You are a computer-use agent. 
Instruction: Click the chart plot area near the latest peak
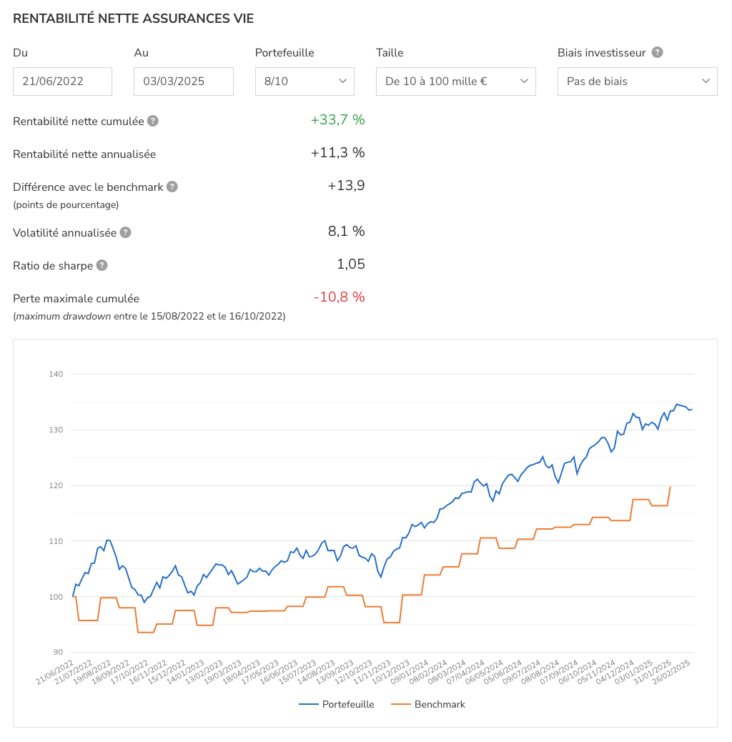pos(676,405)
